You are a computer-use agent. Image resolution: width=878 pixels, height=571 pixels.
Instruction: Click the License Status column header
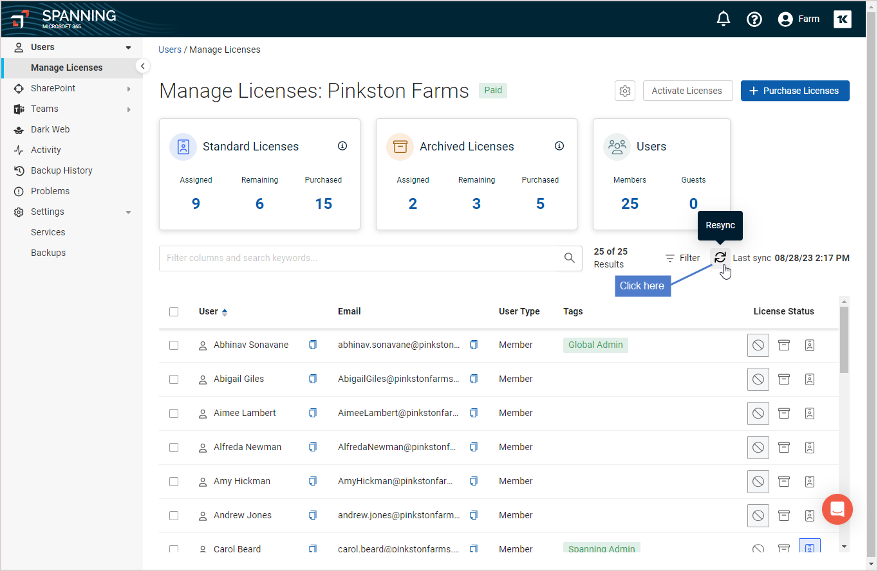tap(783, 311)
